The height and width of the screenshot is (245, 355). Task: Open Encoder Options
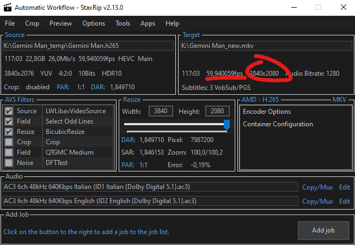tap(267, 112)
